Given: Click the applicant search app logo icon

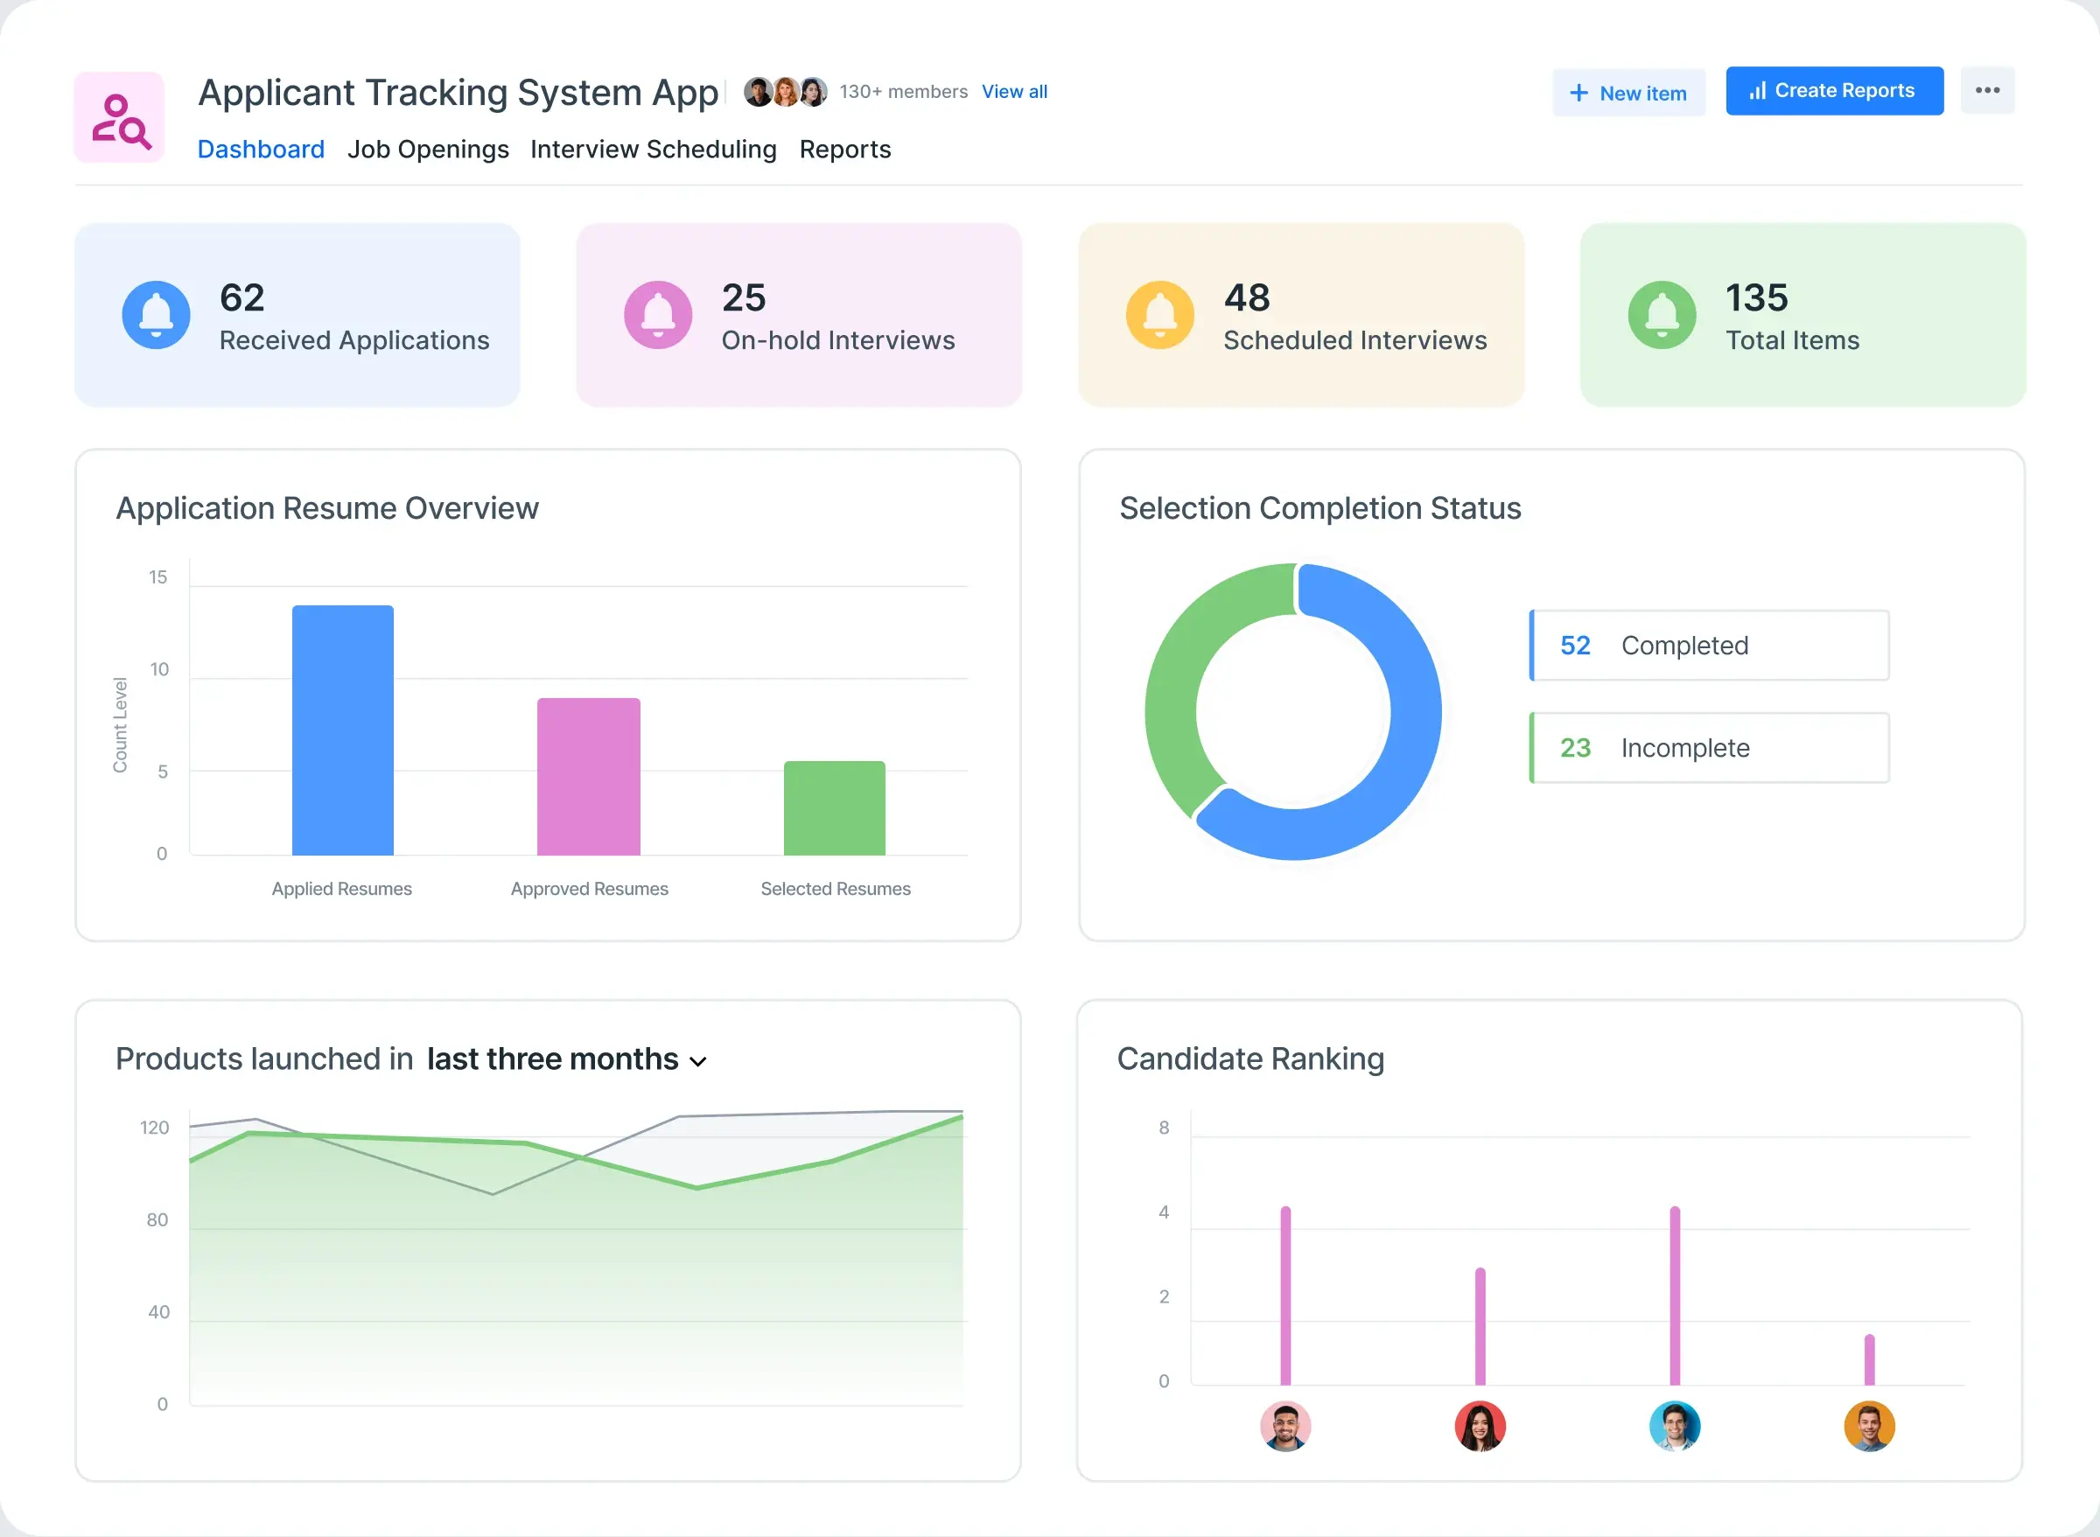Looking at the screenshot, I should pyautogui.click(x=120, y=118).
